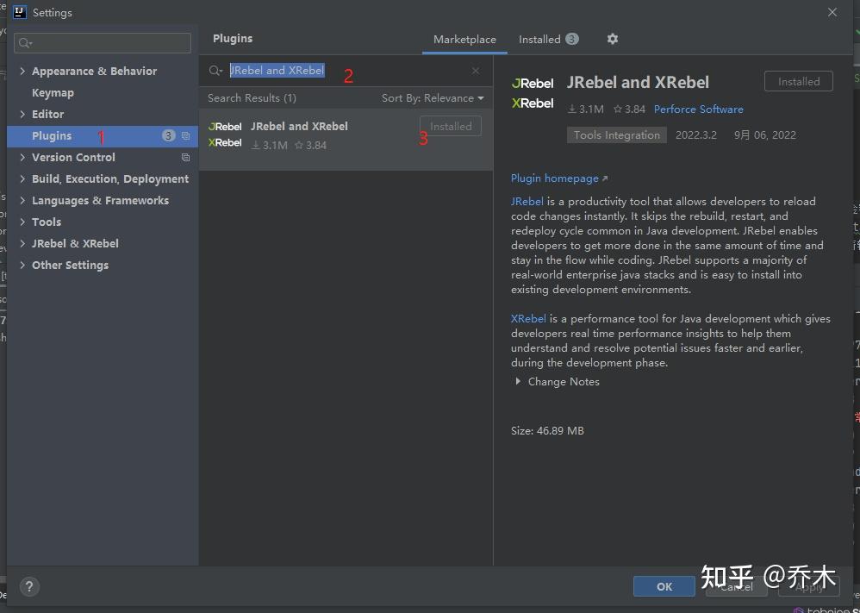Switch to the Marketplace tab
The width and height of the screenshot is (860, 613).
tap(464, 40)
